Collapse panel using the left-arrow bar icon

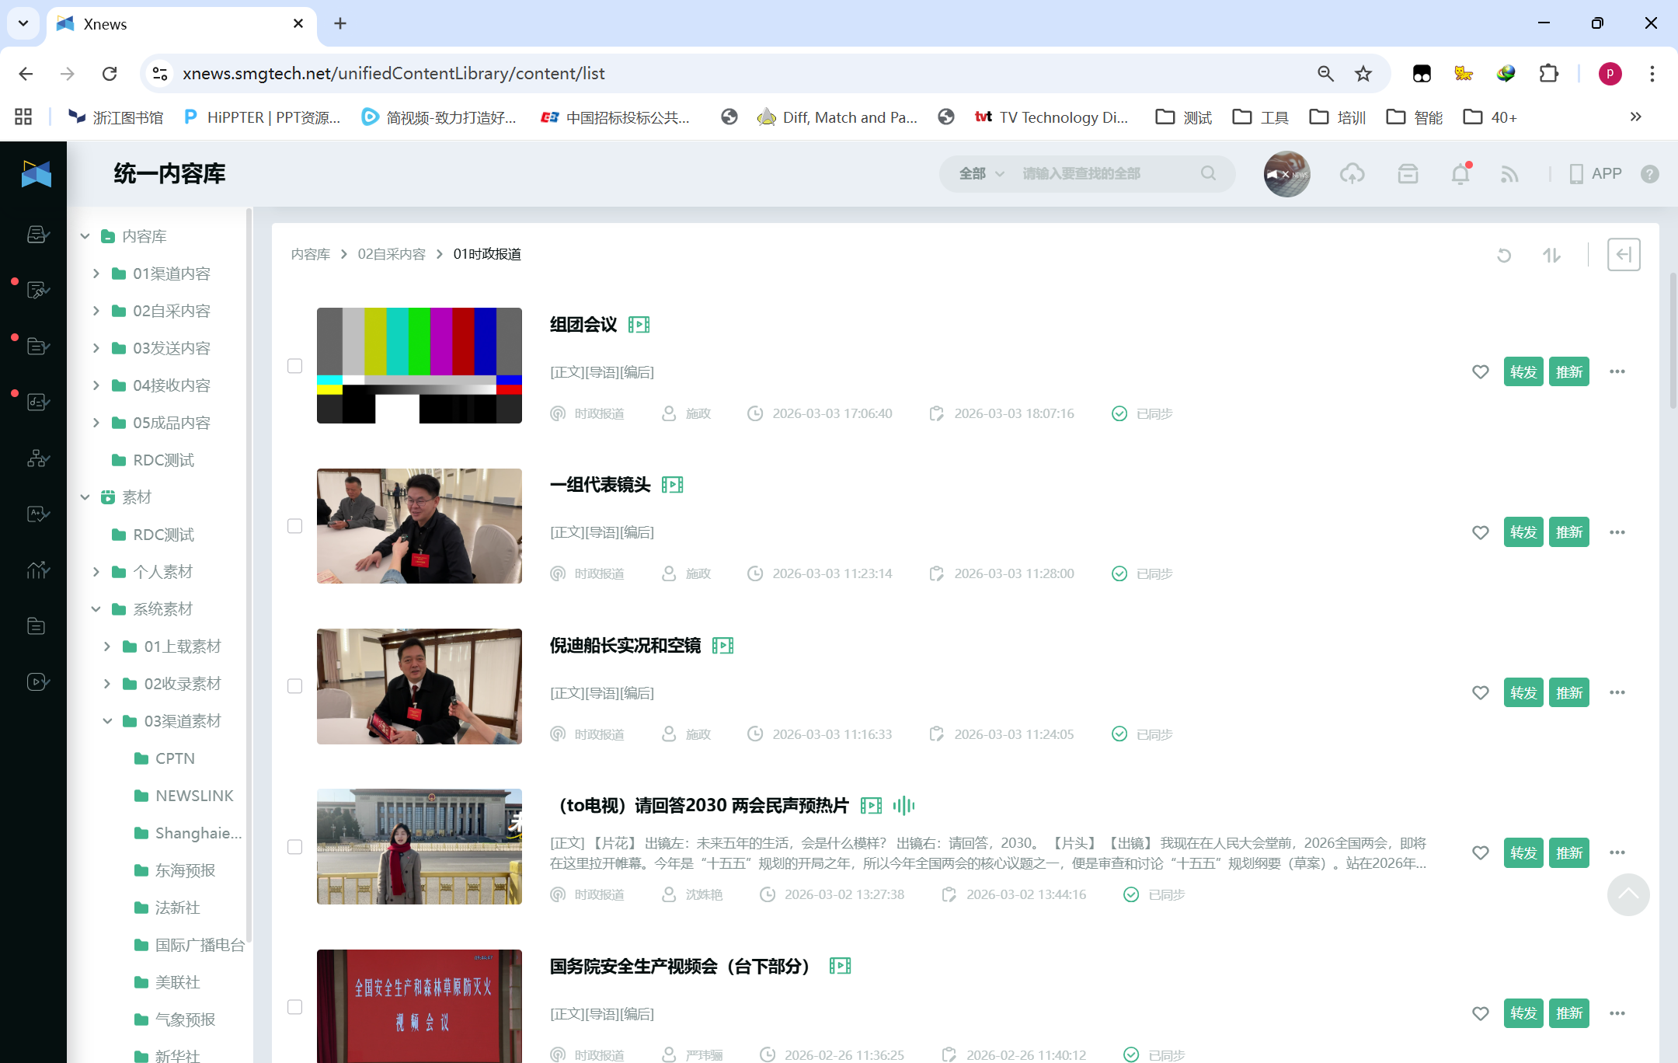point(1624,255)
